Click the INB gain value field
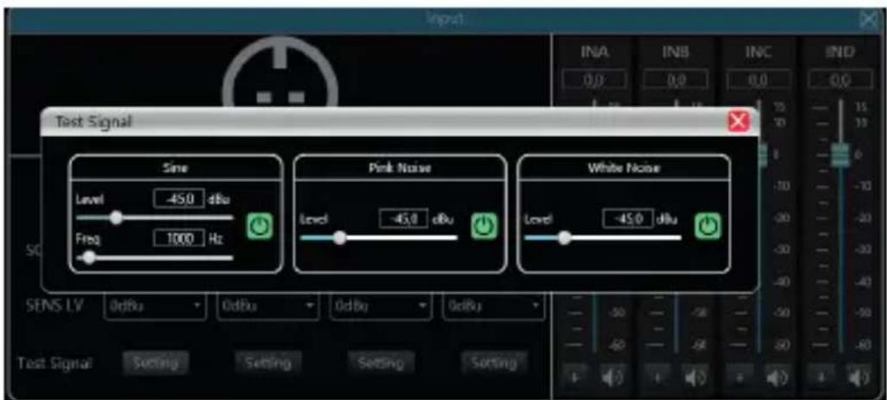Image resolution: width=887 pixels, height=400 pixels. pos(676,79)
